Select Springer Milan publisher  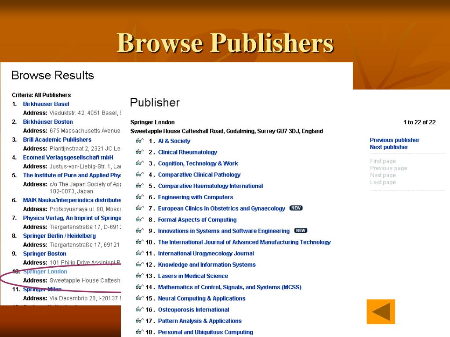(42, 289)
